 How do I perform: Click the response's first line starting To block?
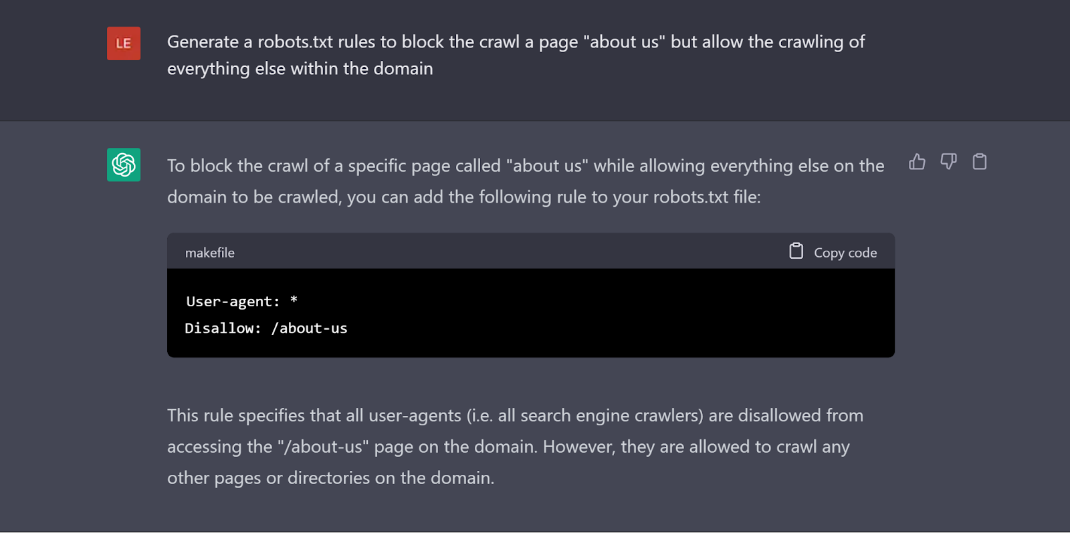coord(525,166)
